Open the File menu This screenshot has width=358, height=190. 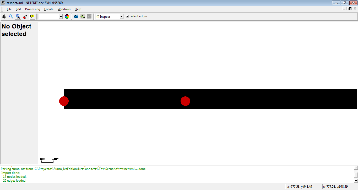pyautogui.click(x=9, y=9)
